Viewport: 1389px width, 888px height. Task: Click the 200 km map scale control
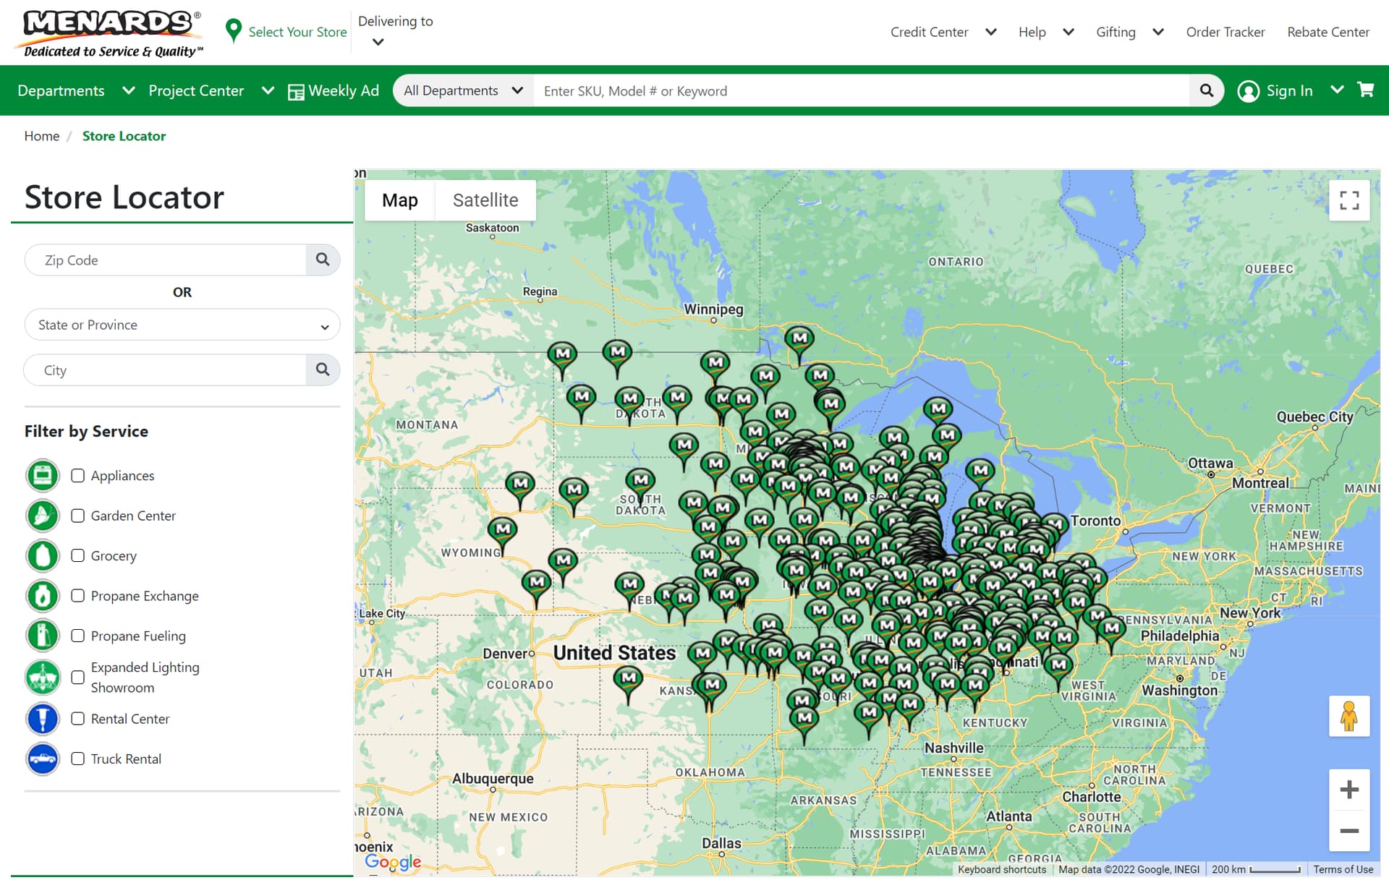pos(1256,869)
